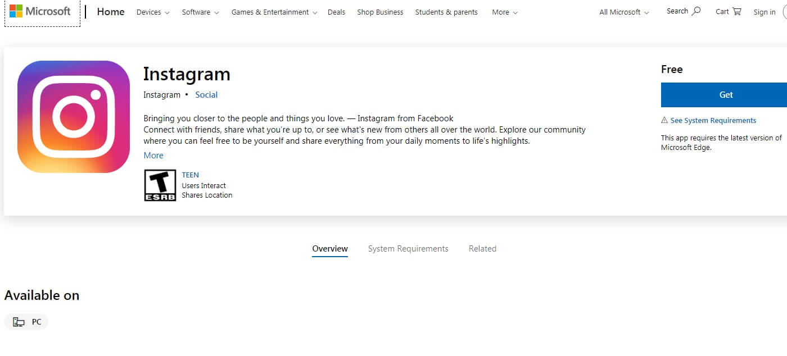787x356 pixels.
Task: Click the See System Requirements link
Action: 713,120
